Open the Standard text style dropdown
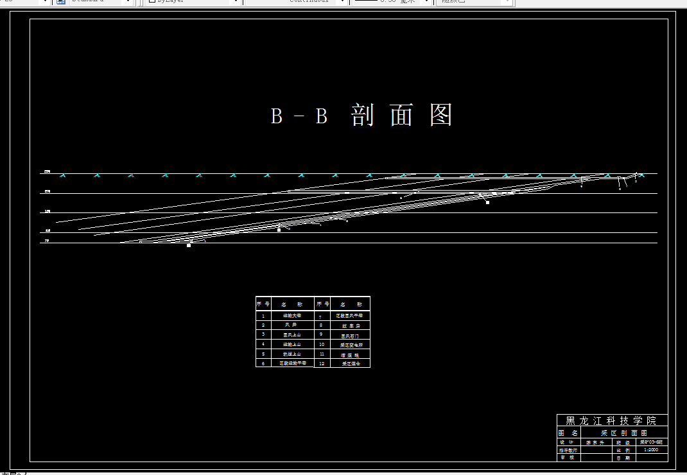This screenshot has width=687, height=475. (x=101, y=1)
